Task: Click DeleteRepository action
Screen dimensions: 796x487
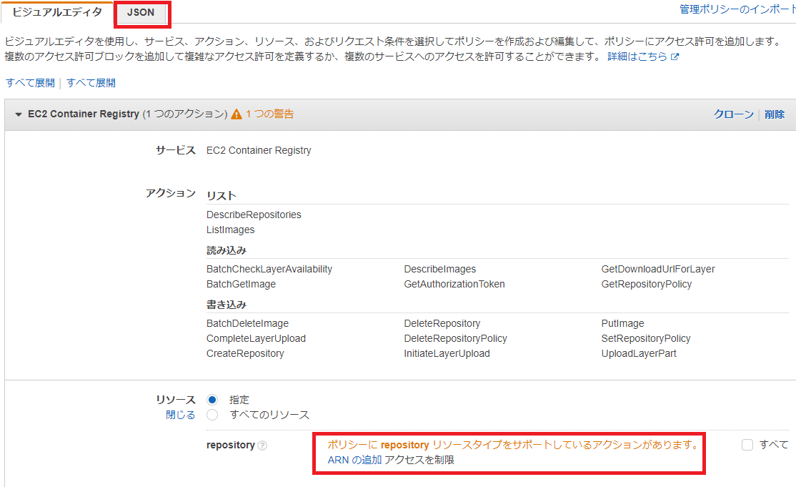Action: pos(442,323)
